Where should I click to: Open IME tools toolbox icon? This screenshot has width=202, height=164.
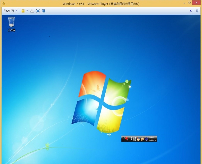(142, 139)
